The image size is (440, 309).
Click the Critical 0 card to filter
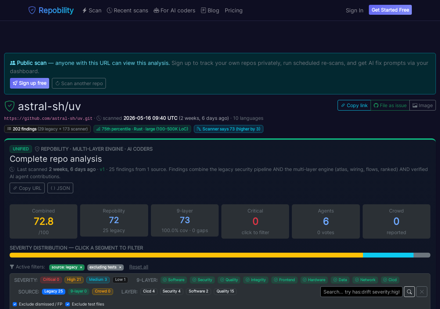pyautogui.click(x=255, y=221)
